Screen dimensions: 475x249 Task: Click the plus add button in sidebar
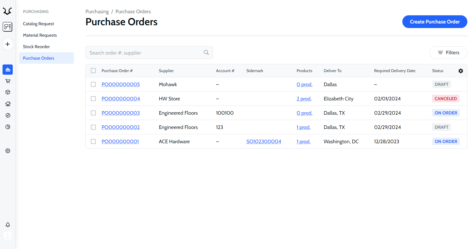[8, 44]
